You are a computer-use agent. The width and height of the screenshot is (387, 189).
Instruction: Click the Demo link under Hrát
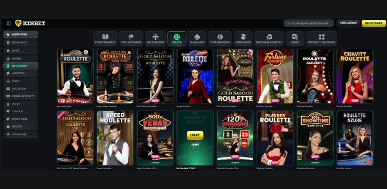tap(195, 145)
